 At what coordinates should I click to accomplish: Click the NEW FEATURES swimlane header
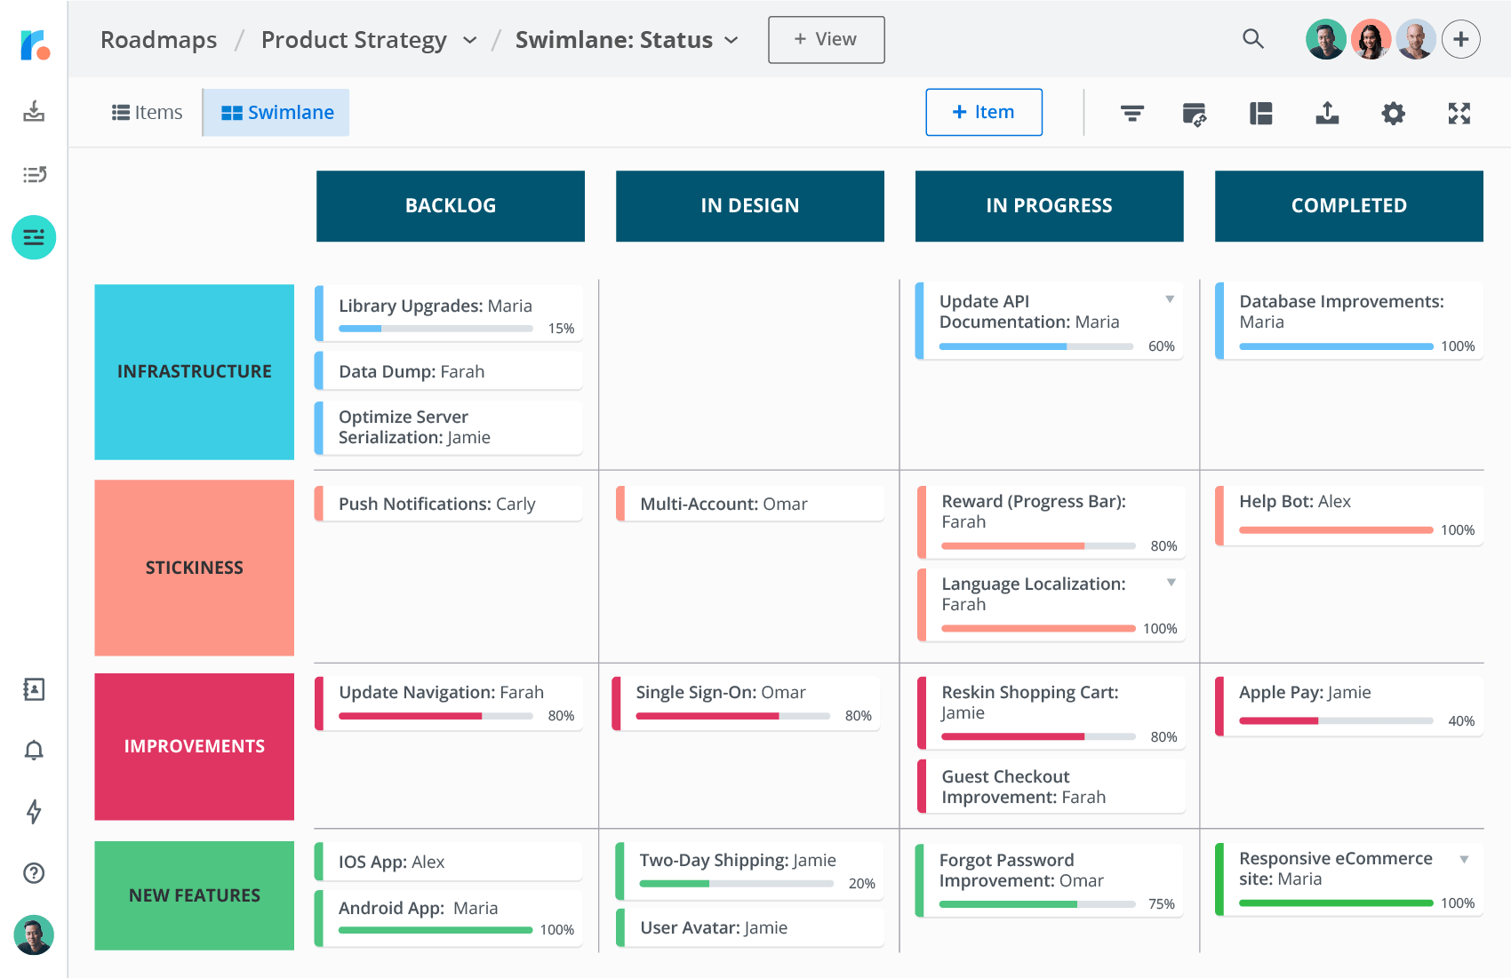pyautogui.click(x=195, y=895)
